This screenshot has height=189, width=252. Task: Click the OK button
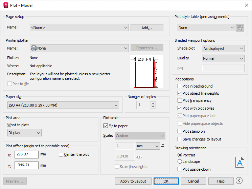click(166, 181)
